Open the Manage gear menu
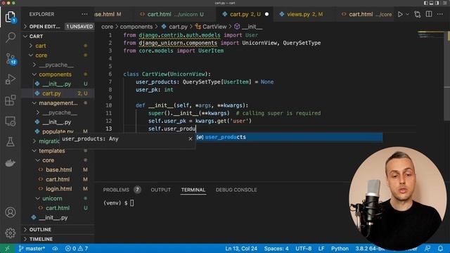 tap(11, 233)
